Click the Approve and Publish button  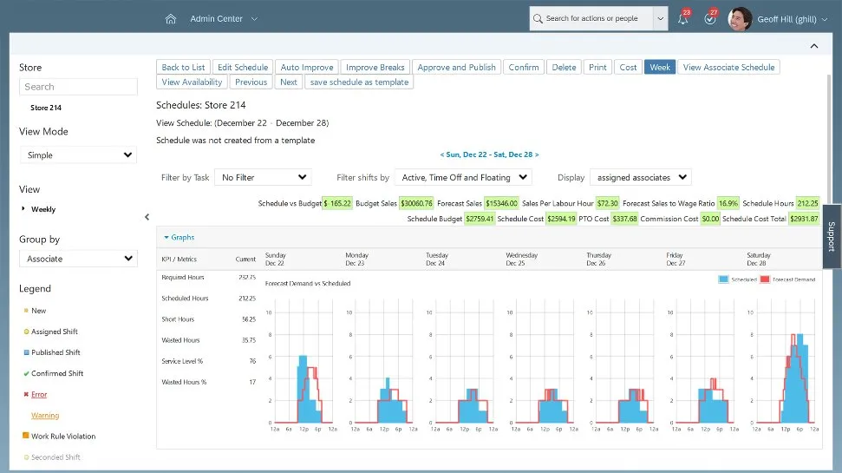[456, 67]
